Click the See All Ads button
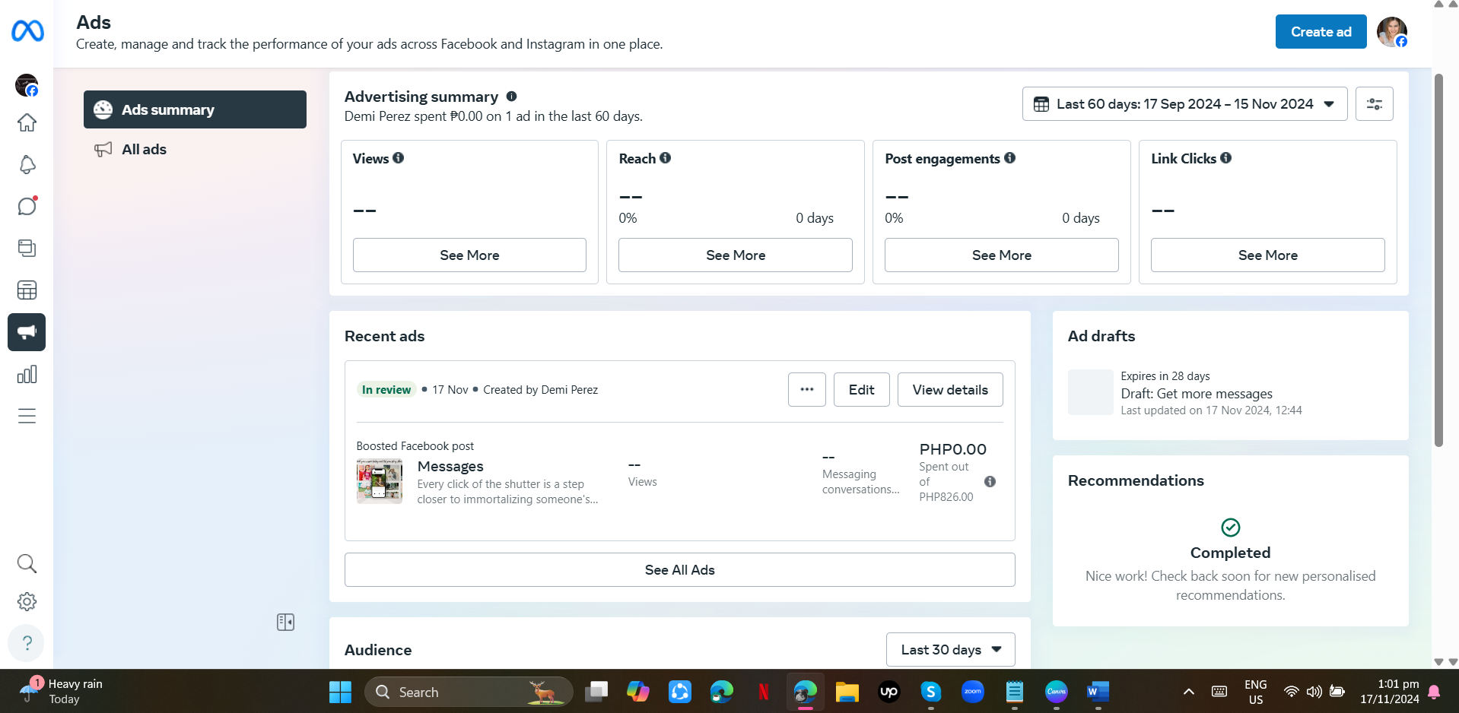 [679, 570]
